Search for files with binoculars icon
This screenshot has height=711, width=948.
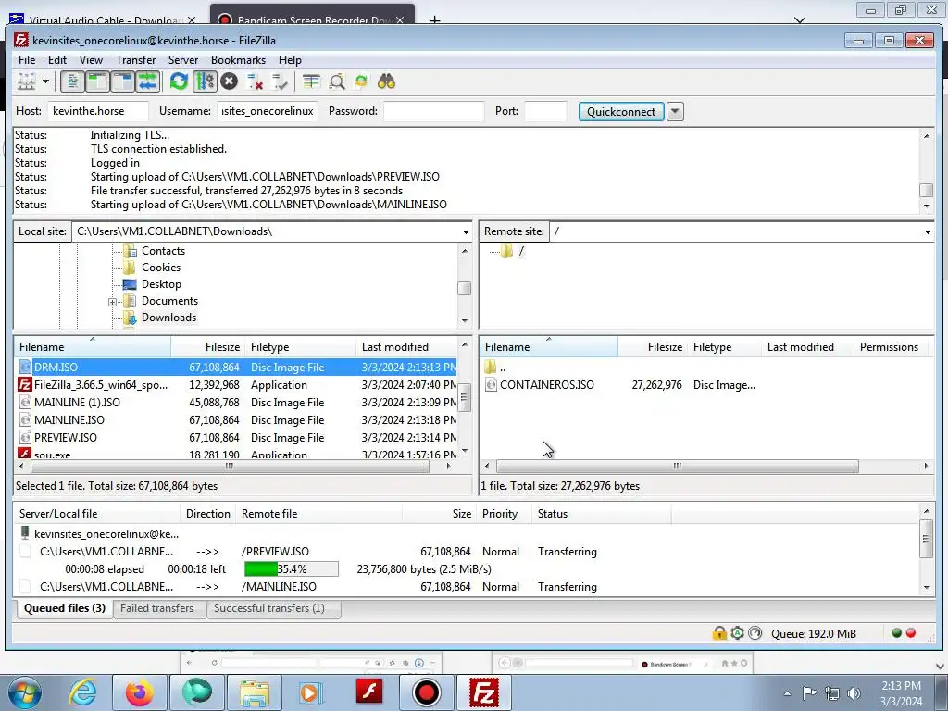tap(386, 81)
